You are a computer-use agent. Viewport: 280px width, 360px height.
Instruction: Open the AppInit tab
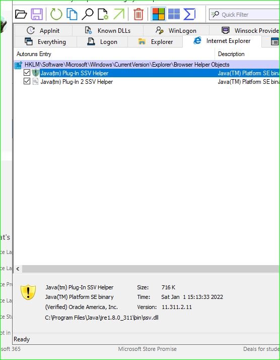pyautogui.click(x=43, y=30)
